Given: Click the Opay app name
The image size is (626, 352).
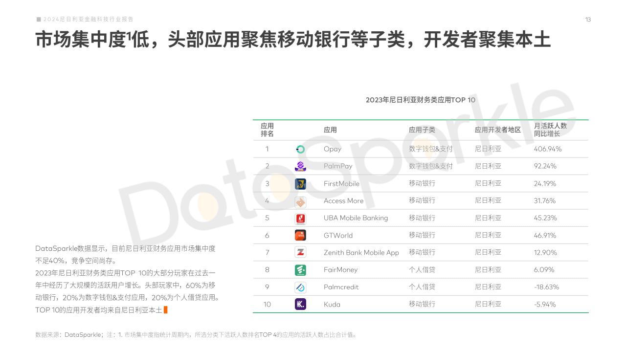Looking at the screenshot, I should [333, 149].
